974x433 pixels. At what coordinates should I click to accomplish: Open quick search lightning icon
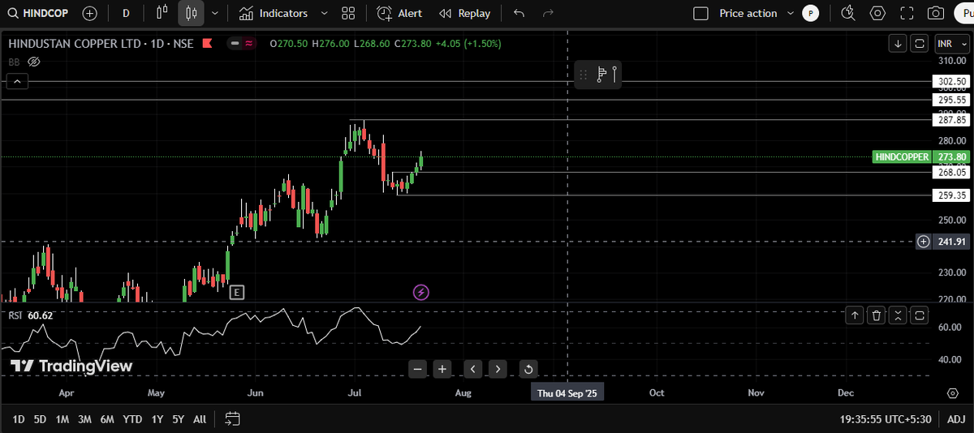pyautogui.click(x=848, y=13)
